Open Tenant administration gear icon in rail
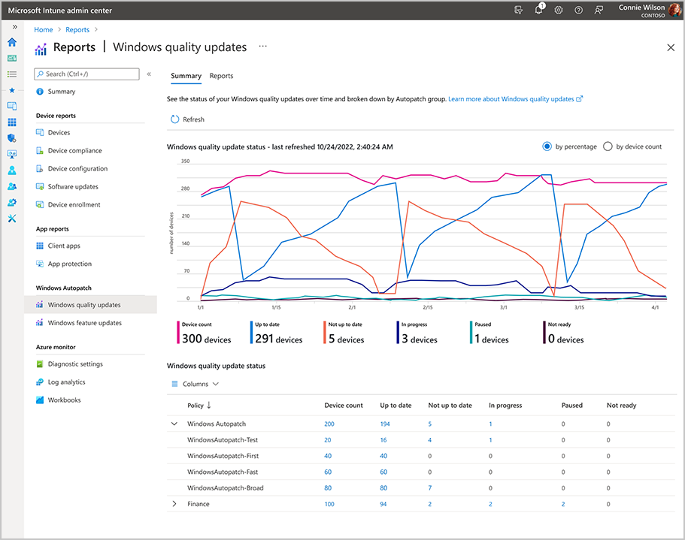685x540 pixels. [x=12, y=202]
